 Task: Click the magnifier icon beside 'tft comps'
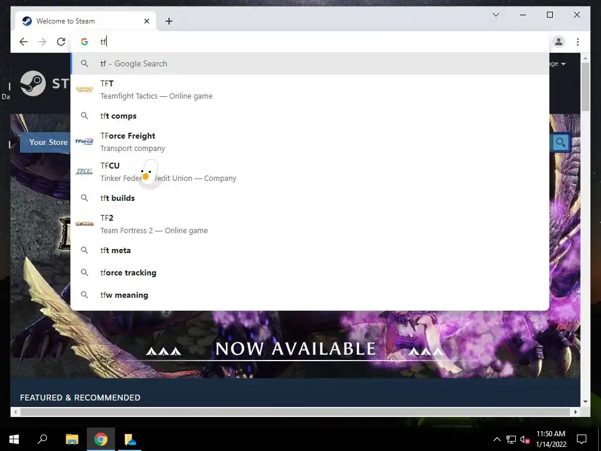(x=85, y=116)
